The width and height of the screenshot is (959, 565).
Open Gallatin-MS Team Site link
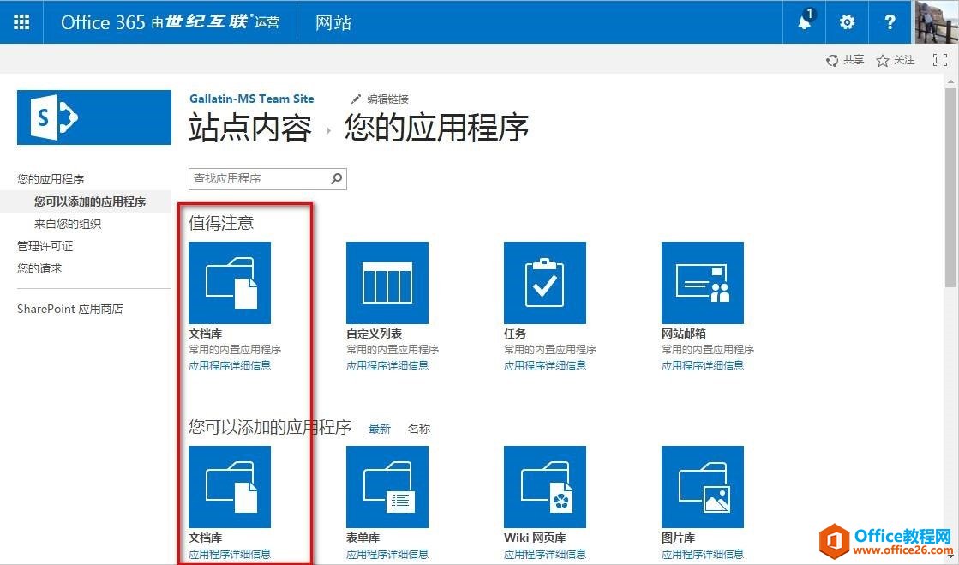[251, 99]
